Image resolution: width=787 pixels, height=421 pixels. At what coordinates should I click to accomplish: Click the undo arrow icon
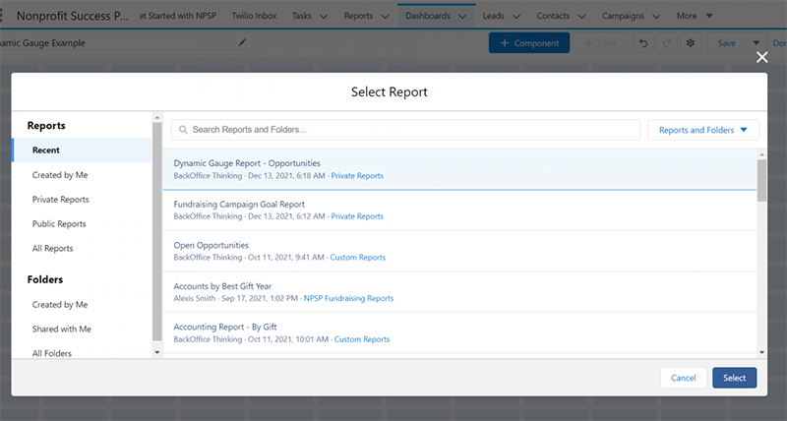[x=643, y=43]
